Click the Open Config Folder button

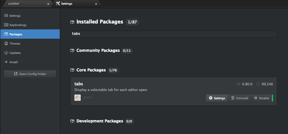click(30, 74)
